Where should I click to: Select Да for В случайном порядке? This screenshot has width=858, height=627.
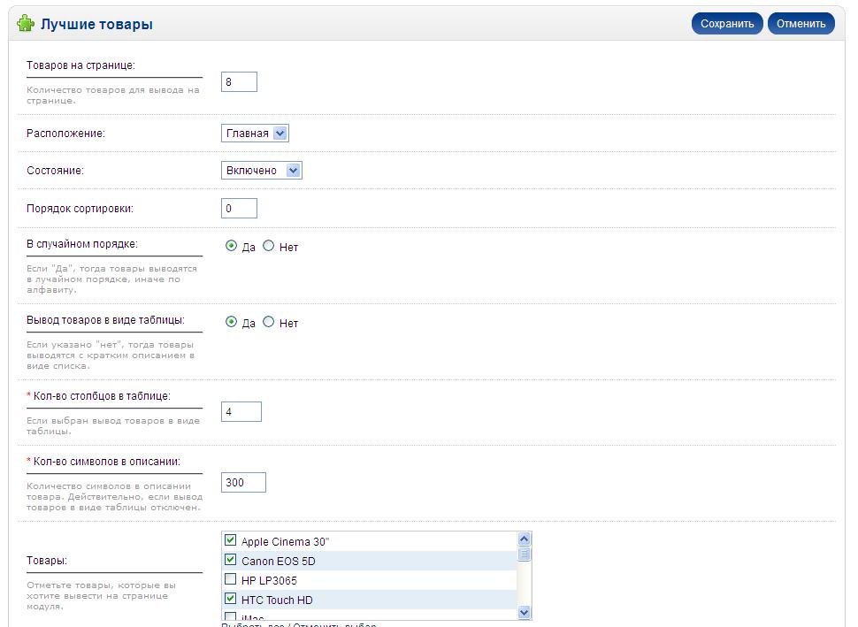pos(232,247)
